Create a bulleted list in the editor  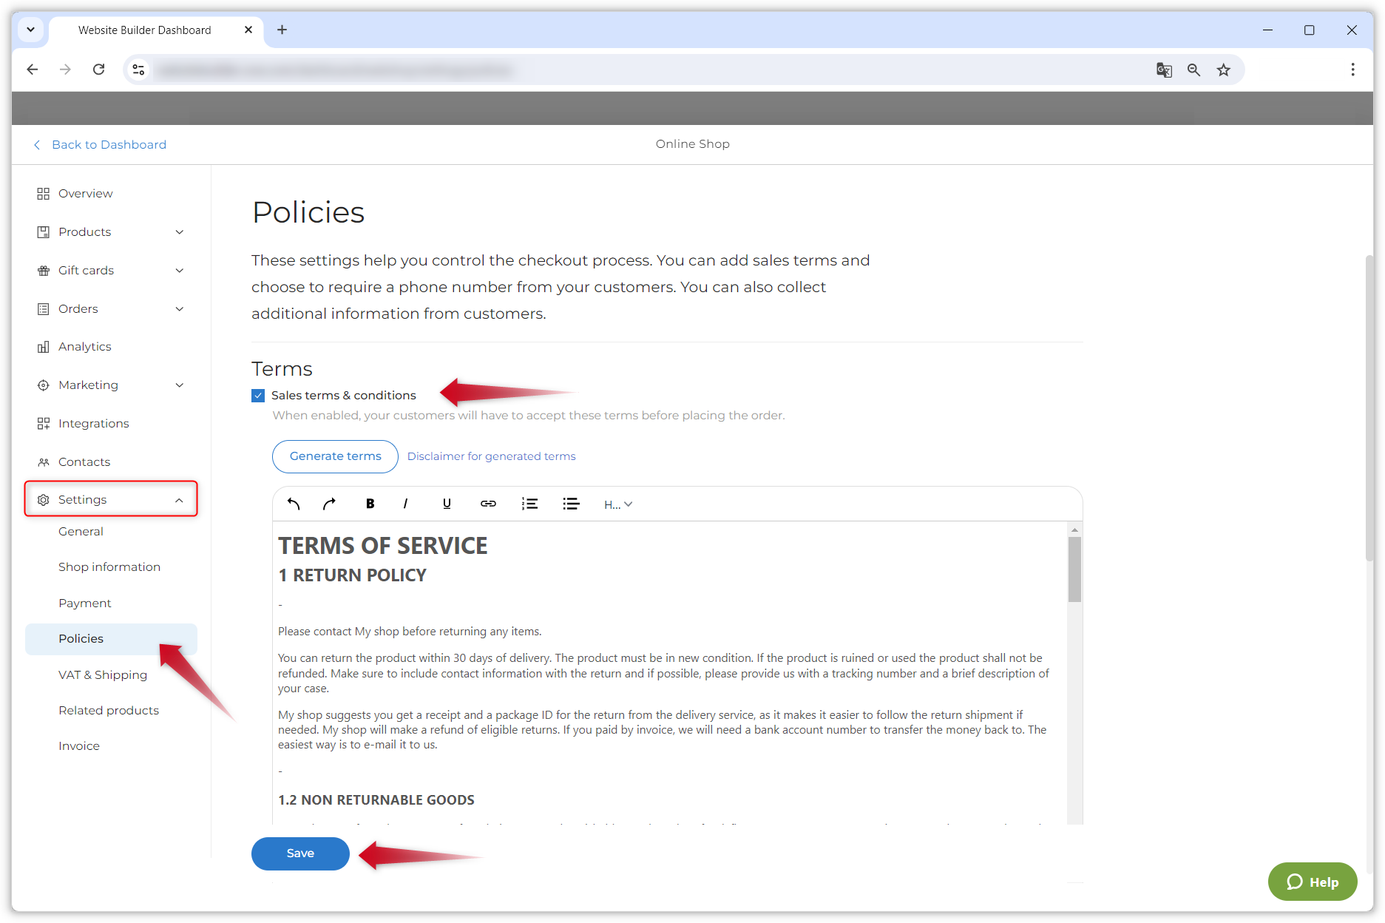pyautogui.click(x=571, y=504)
